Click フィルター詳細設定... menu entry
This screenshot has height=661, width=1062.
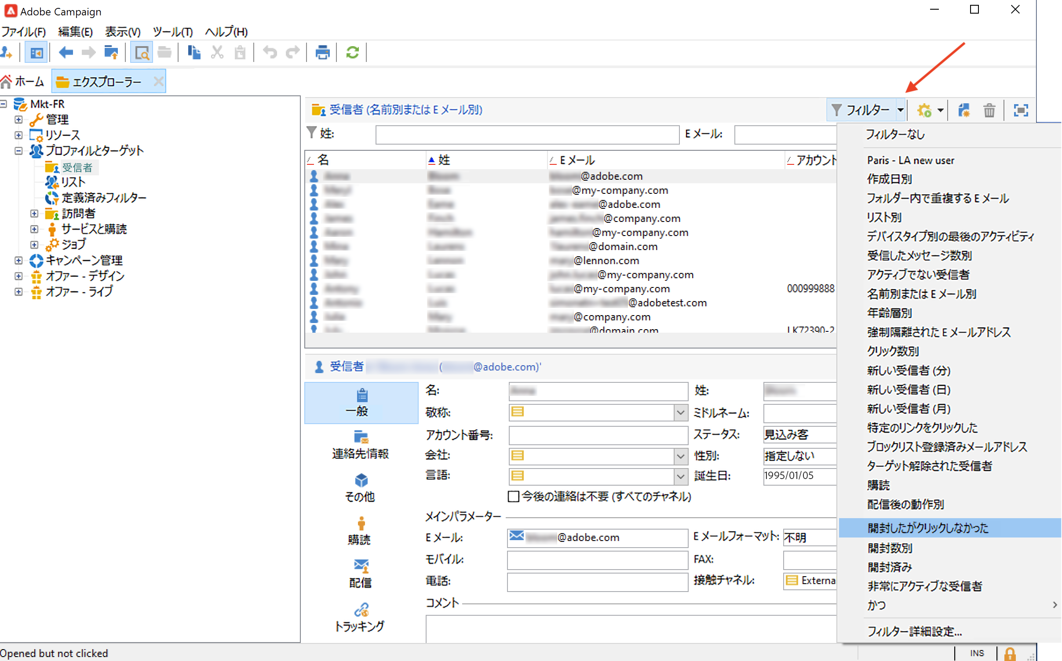914,632
